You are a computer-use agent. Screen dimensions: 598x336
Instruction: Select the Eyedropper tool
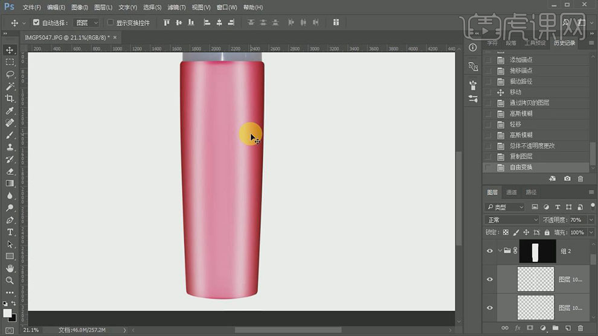(10, 110)
